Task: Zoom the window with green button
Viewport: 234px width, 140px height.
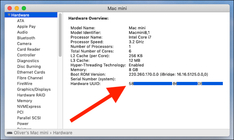Action: tap(24, 8)
